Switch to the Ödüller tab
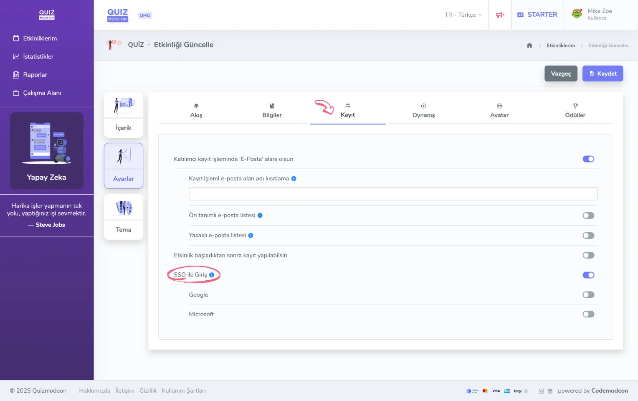 (575, 111)
